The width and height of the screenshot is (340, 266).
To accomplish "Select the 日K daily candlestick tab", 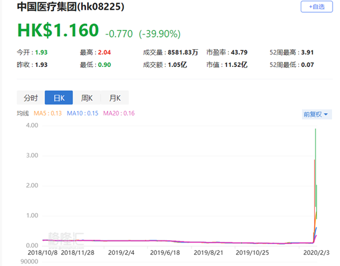I will click(59, 98).
